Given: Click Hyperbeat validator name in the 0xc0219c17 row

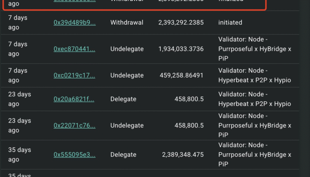Looking at the screenshot, I should tap(255, 75).
